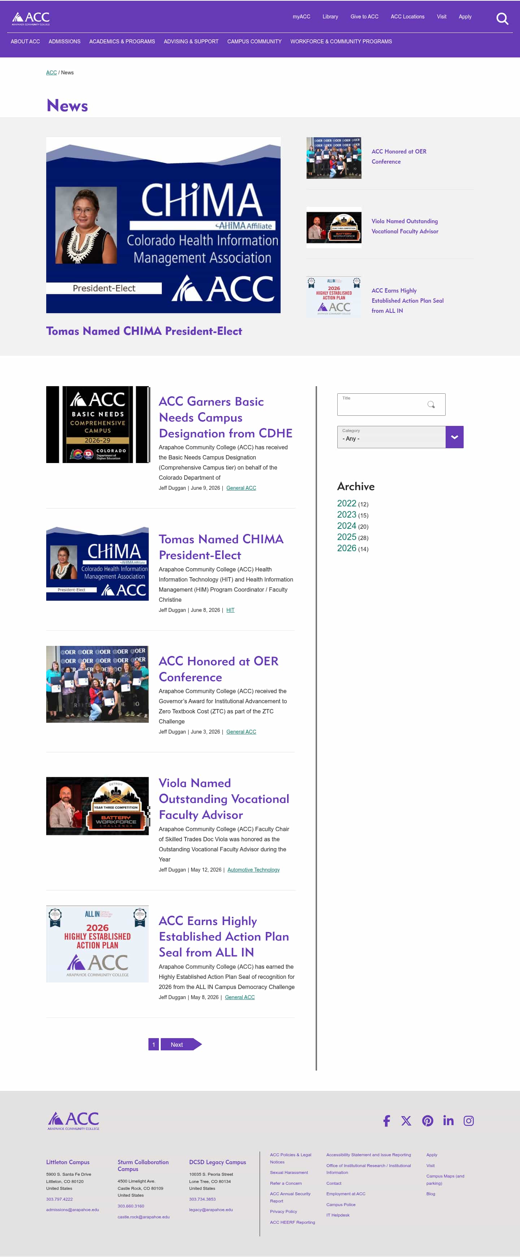The height and width of the screenshot is (1257, 520).
Task: Open ACC's X (Twitter) icon
Action: (x=406, y=1120)
